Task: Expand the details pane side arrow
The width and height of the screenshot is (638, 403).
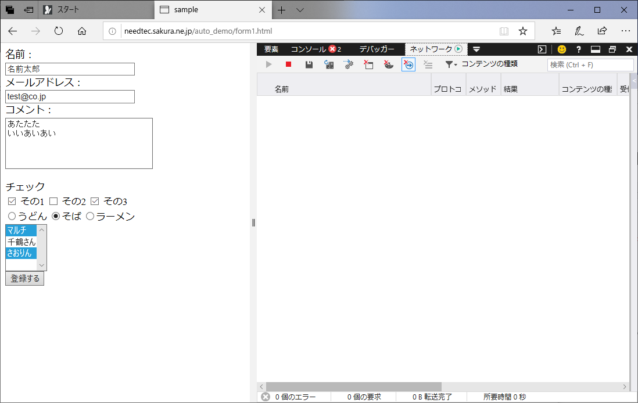Action: (x=634, y=81)
